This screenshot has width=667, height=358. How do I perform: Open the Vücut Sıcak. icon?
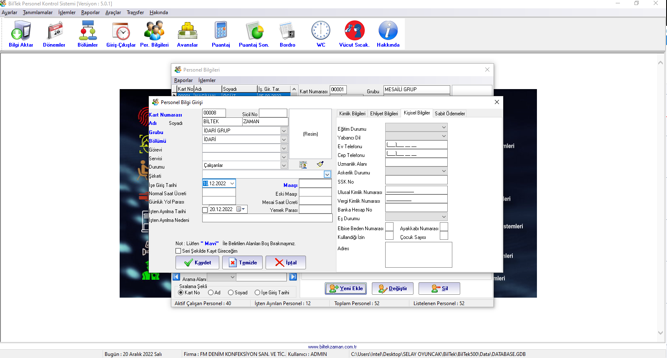(x=354, y=34)
